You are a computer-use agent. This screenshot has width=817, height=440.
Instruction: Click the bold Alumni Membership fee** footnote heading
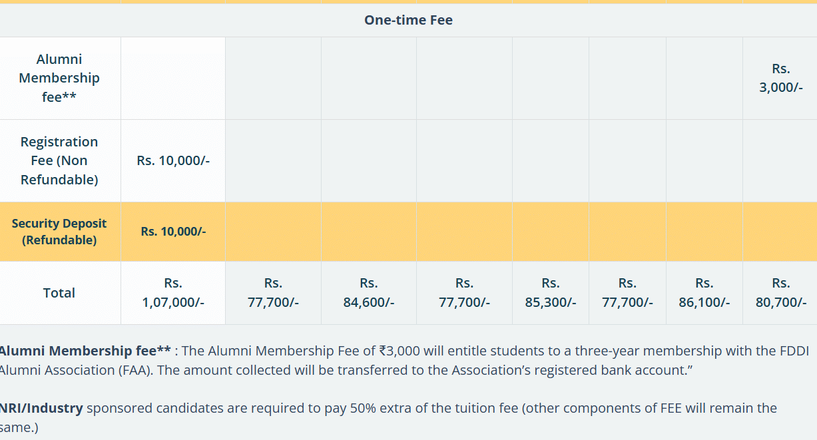[85, 351]
